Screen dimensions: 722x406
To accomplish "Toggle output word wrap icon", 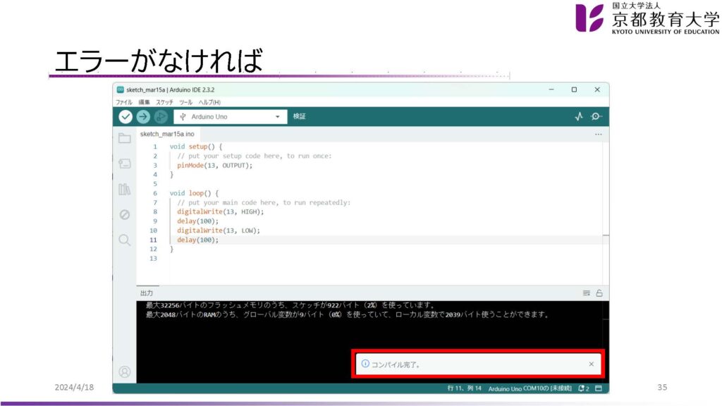I will click(586, 293).
